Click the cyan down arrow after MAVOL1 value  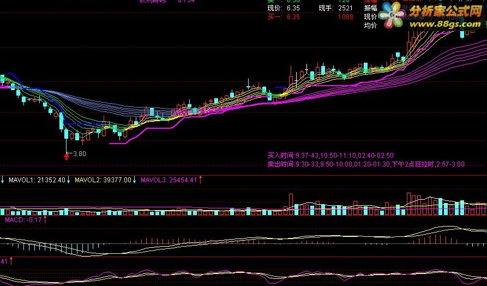tap(68, 180)
